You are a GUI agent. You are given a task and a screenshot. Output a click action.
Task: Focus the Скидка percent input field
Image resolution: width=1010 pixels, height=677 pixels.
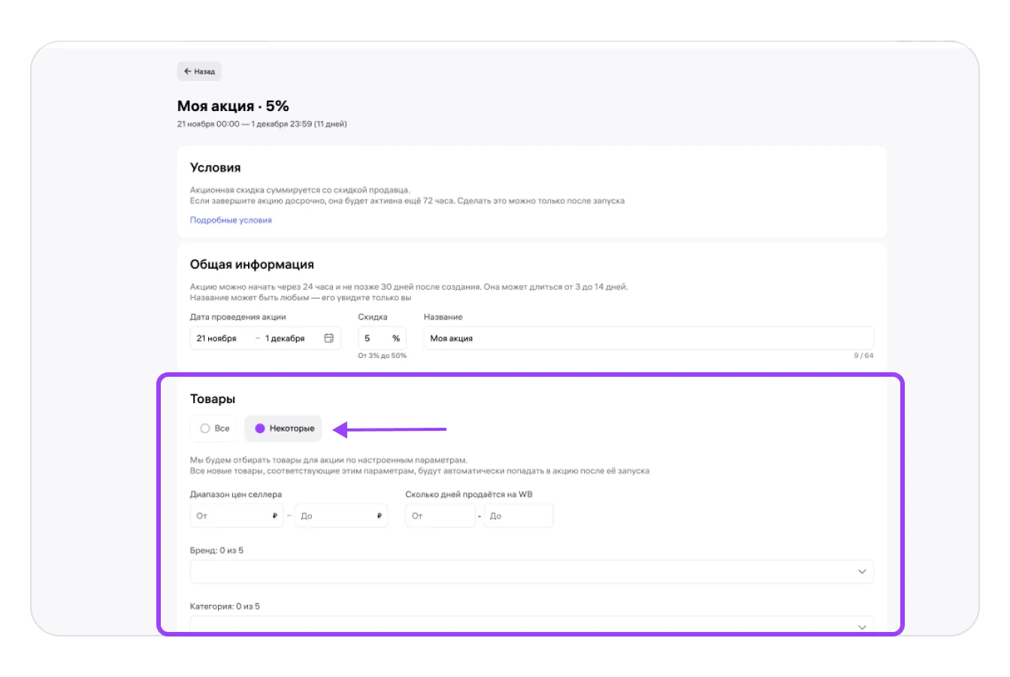click(373, 338)
